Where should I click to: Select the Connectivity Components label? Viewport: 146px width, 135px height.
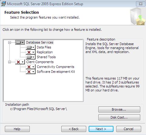click(x=56, y=67)
